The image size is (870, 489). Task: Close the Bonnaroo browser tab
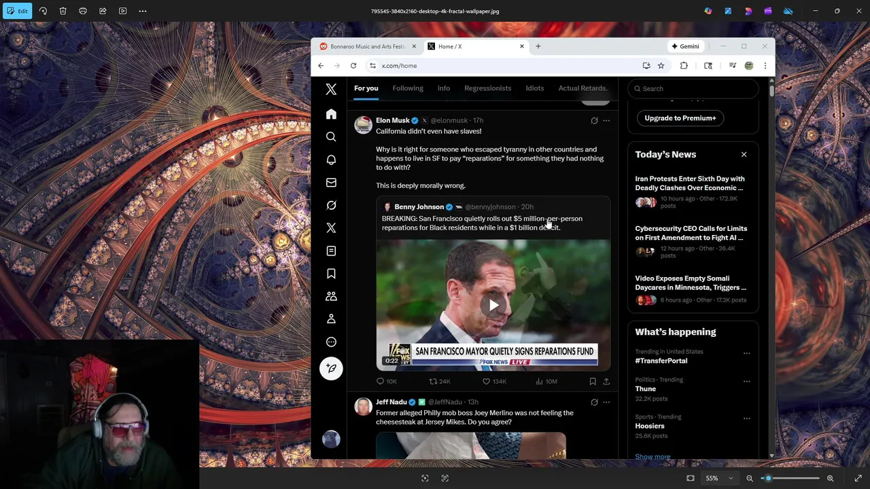click(413, 46)
